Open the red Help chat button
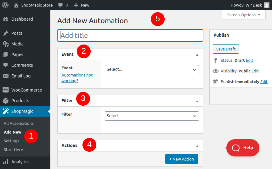Viewport: 272px width, 169px height. (243, 148)
